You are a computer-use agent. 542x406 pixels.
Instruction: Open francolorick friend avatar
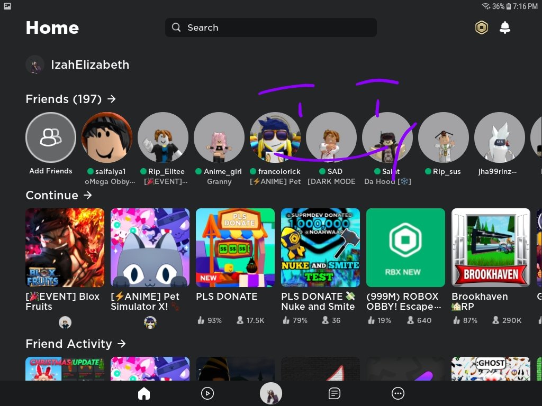[275, 137]
